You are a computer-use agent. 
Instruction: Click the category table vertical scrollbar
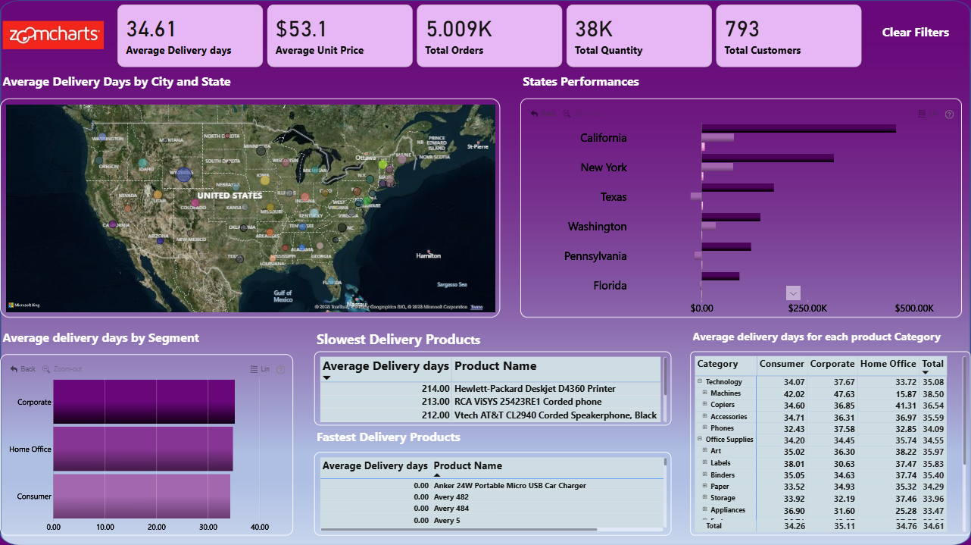[x=965, y=409]
